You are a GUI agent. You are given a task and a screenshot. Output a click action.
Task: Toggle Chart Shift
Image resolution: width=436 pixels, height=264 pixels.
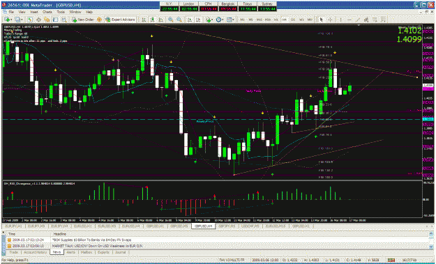pos(198,20)
